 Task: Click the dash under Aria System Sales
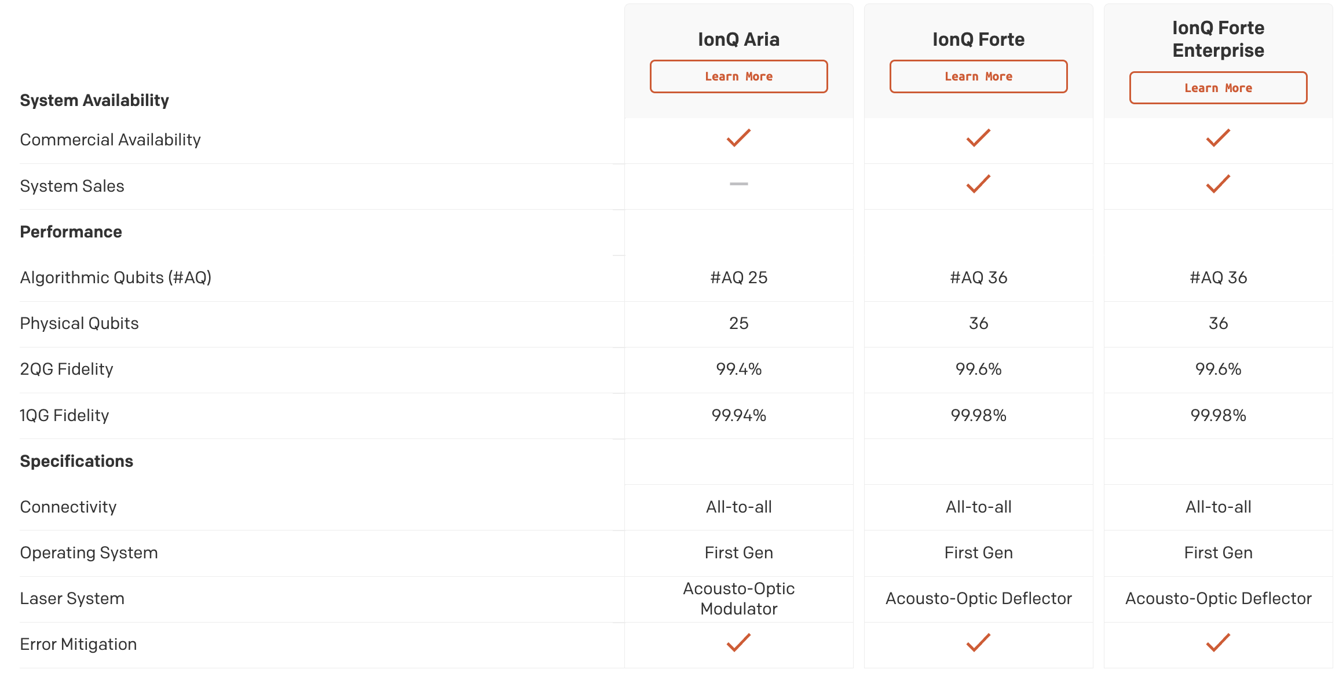(x=738, y=184)
